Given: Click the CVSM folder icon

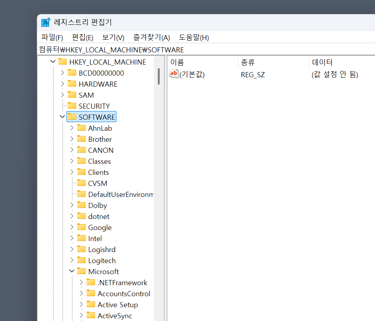Looking at the screenshot, I should (81, 183).
